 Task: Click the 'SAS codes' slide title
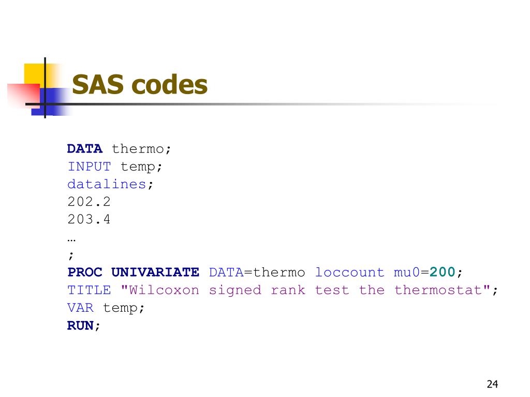(x=140, y=84)
